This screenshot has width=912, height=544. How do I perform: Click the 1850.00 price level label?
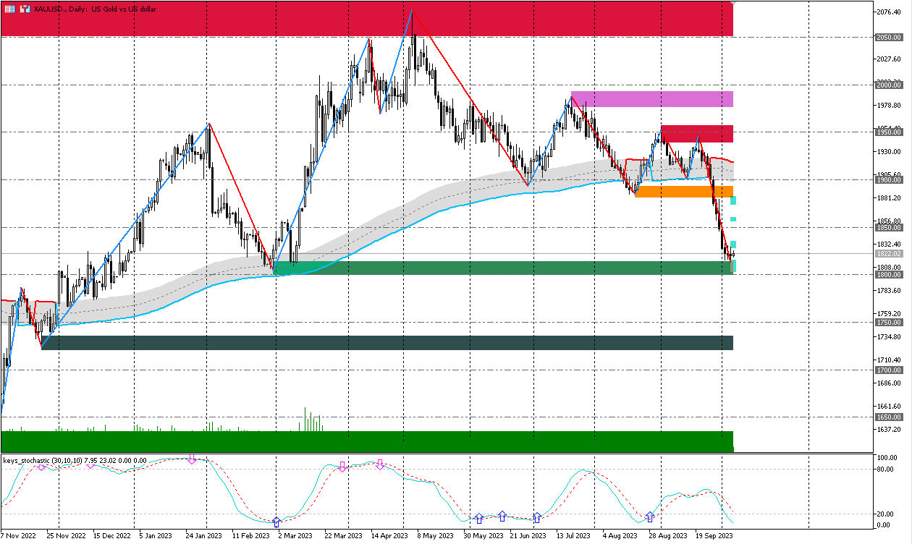[x=887, y=227]
